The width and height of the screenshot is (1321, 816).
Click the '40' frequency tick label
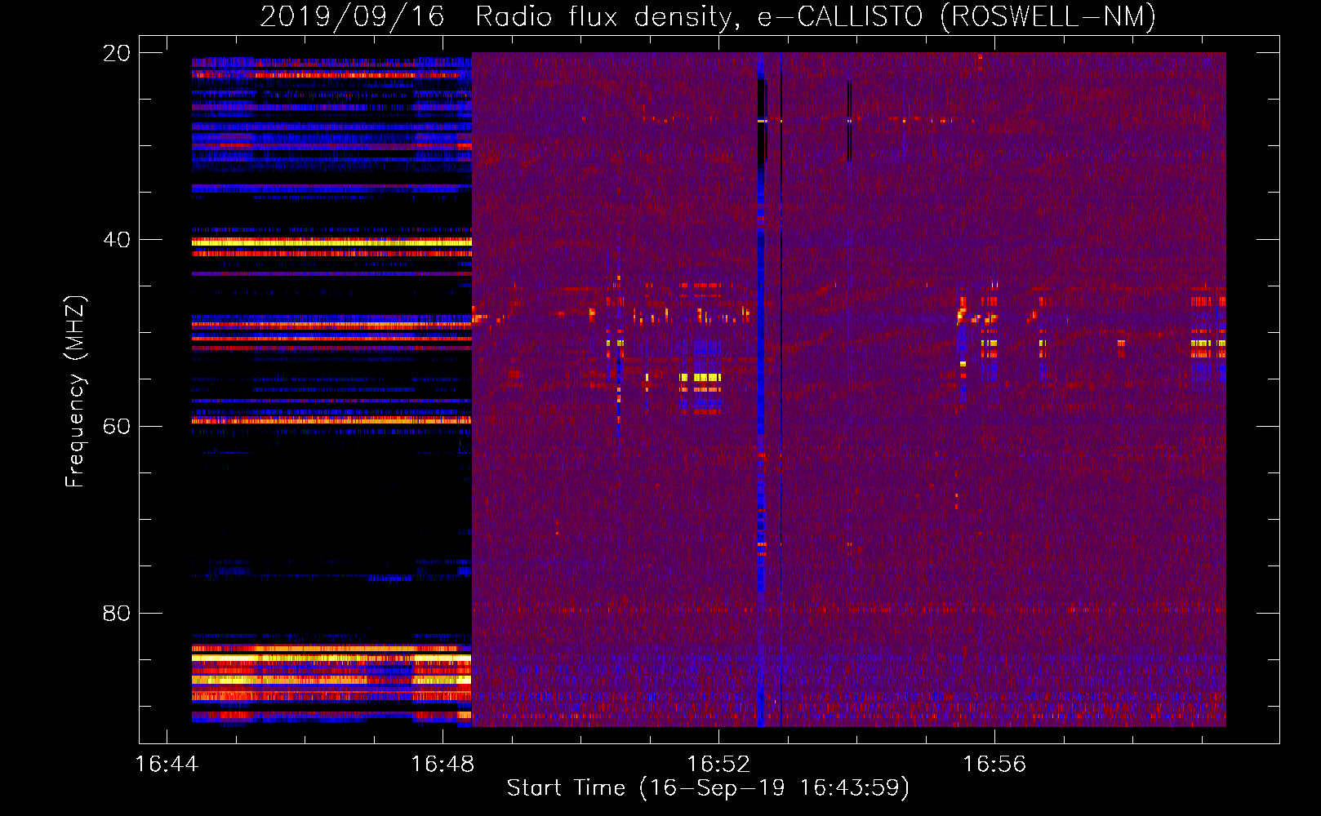(116, 240)
